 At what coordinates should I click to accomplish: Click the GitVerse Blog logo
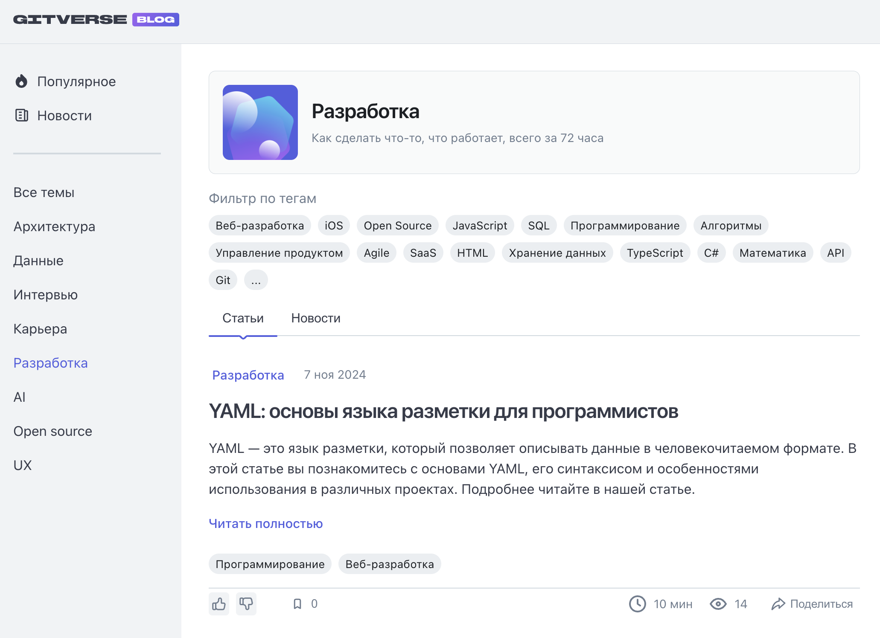coord(96,20)
